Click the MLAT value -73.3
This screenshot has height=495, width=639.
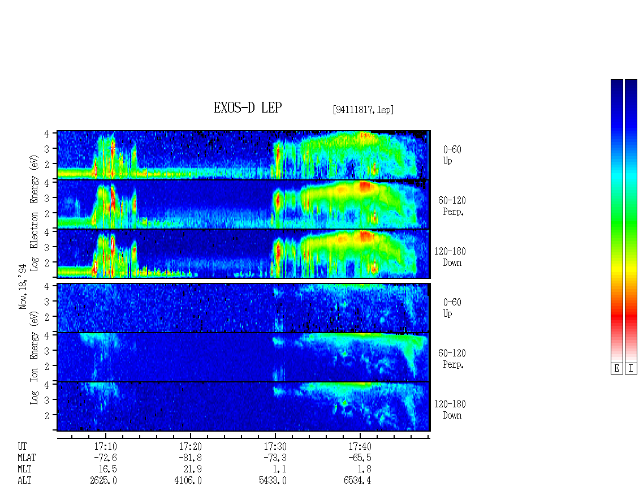coord(275,458)
